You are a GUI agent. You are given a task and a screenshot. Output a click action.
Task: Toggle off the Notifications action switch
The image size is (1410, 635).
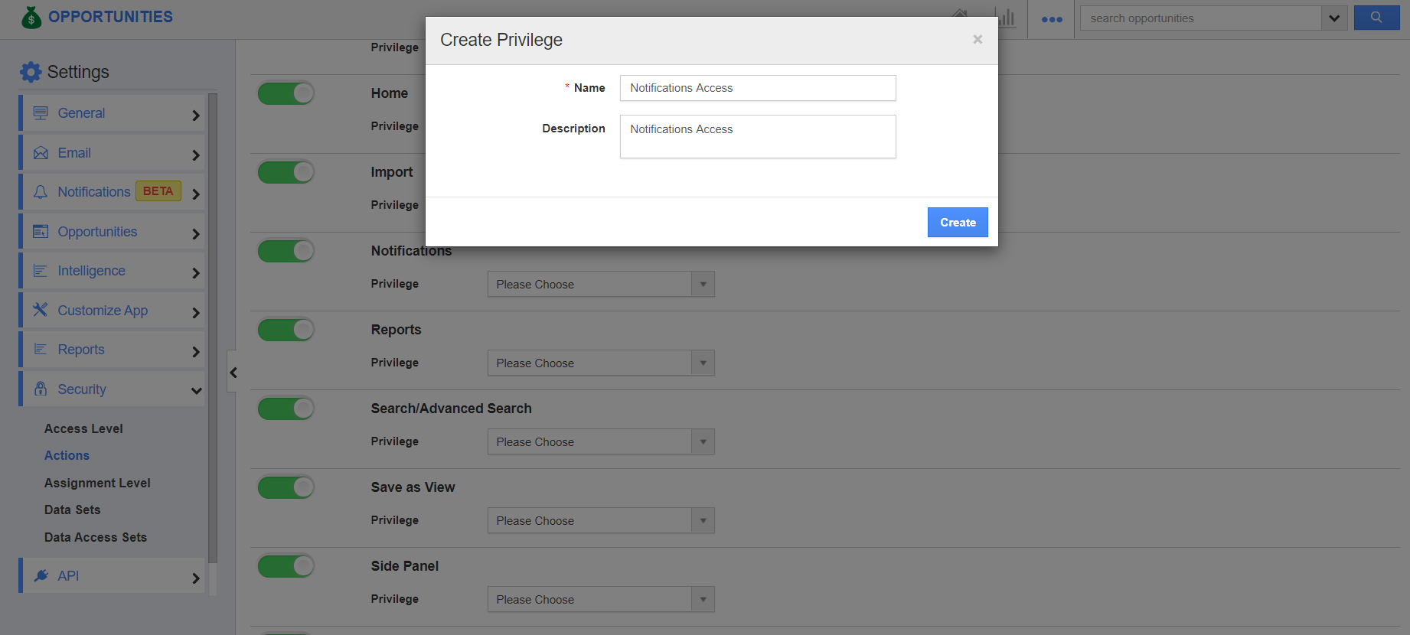(x=286, y=251)
